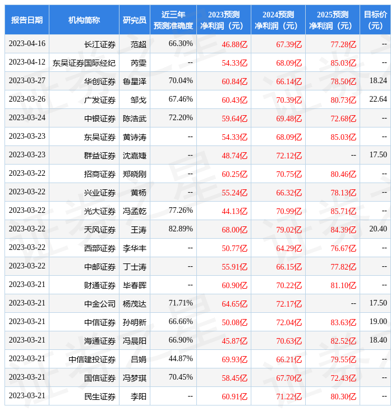Click researcher name 吕娟
The width and height of the screenshot is (391, 410).
[x=139, y=359]
